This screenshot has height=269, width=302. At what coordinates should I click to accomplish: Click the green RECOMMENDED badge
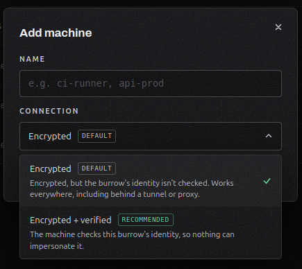146,220
